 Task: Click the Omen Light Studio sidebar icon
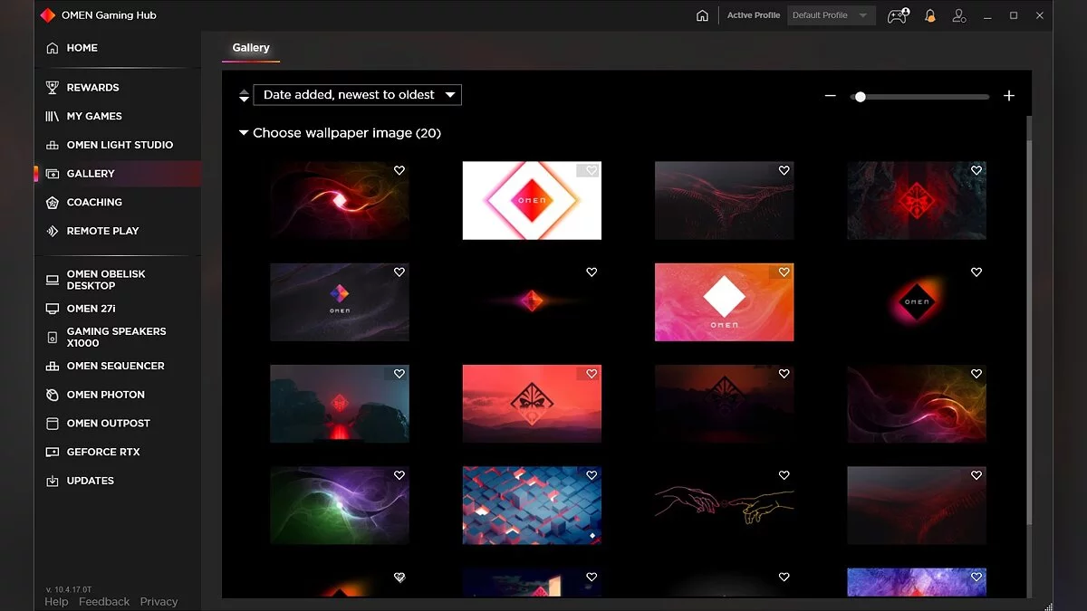click(x=53, y=145)
